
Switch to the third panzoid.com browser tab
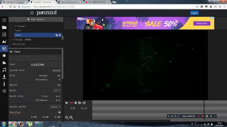pyautogui.click(x=70, y=2)
